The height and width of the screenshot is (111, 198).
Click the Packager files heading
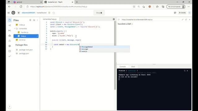21,45
